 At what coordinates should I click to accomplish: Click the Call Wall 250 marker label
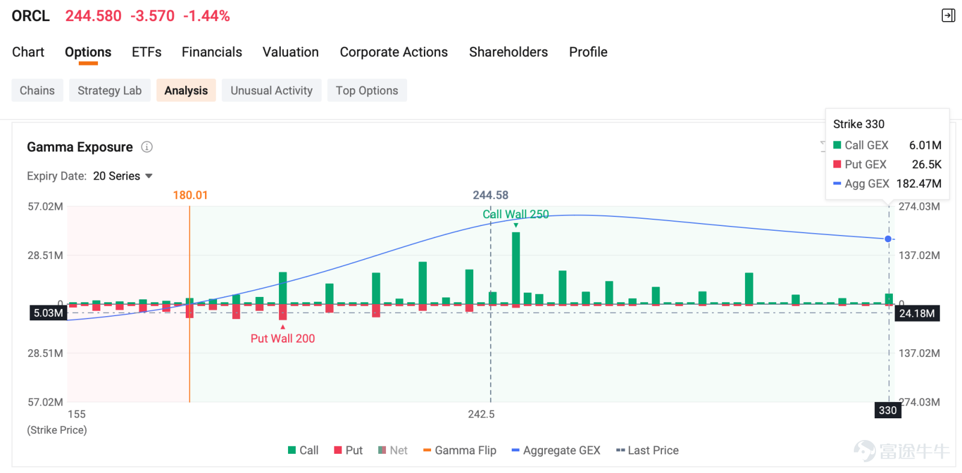click(516, 215)
